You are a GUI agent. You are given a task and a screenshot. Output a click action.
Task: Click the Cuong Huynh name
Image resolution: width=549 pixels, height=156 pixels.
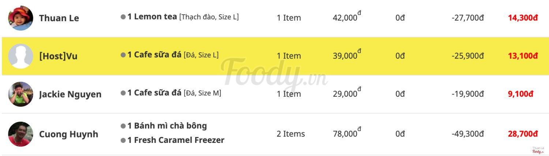click(x=68, y=134)
